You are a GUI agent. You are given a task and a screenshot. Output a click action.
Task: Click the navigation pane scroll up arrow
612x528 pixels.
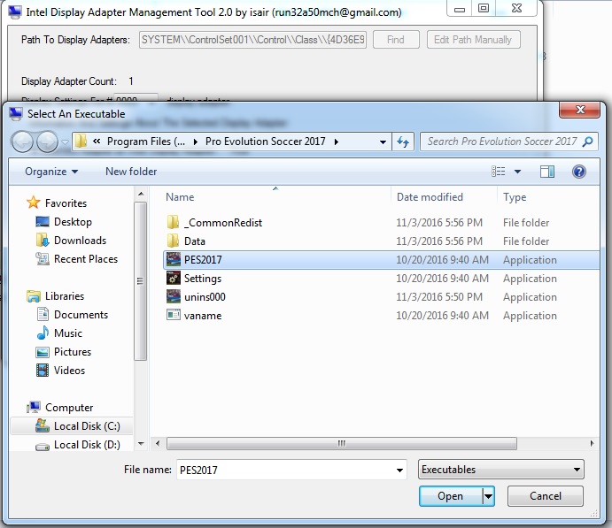[x=141, y=194]
